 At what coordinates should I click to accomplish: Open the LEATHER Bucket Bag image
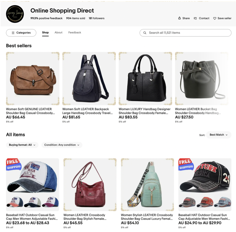tap(202, 79)
